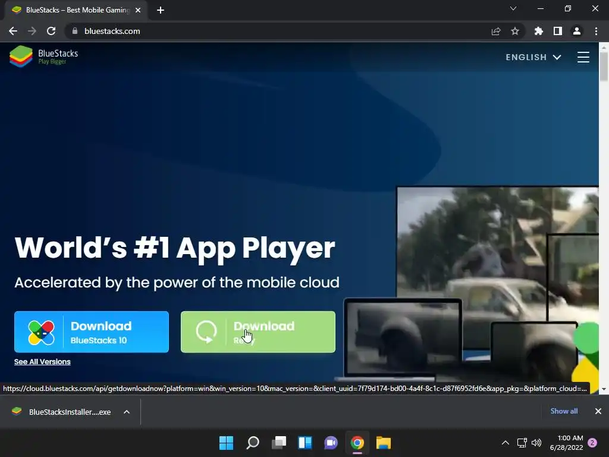Screen dimensions: 609x457
Task: Click the network tray icon
Action: pos(522,443)
